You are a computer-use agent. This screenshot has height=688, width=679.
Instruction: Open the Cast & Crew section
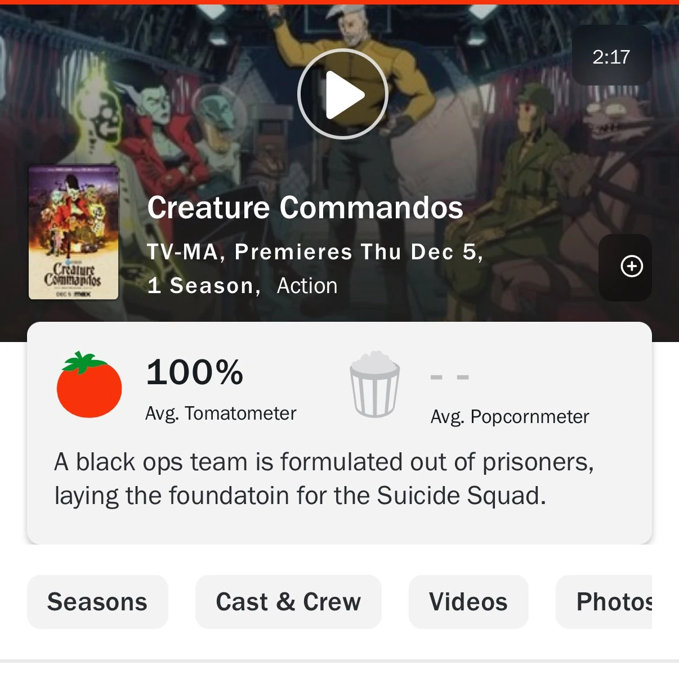pos(288,601)
